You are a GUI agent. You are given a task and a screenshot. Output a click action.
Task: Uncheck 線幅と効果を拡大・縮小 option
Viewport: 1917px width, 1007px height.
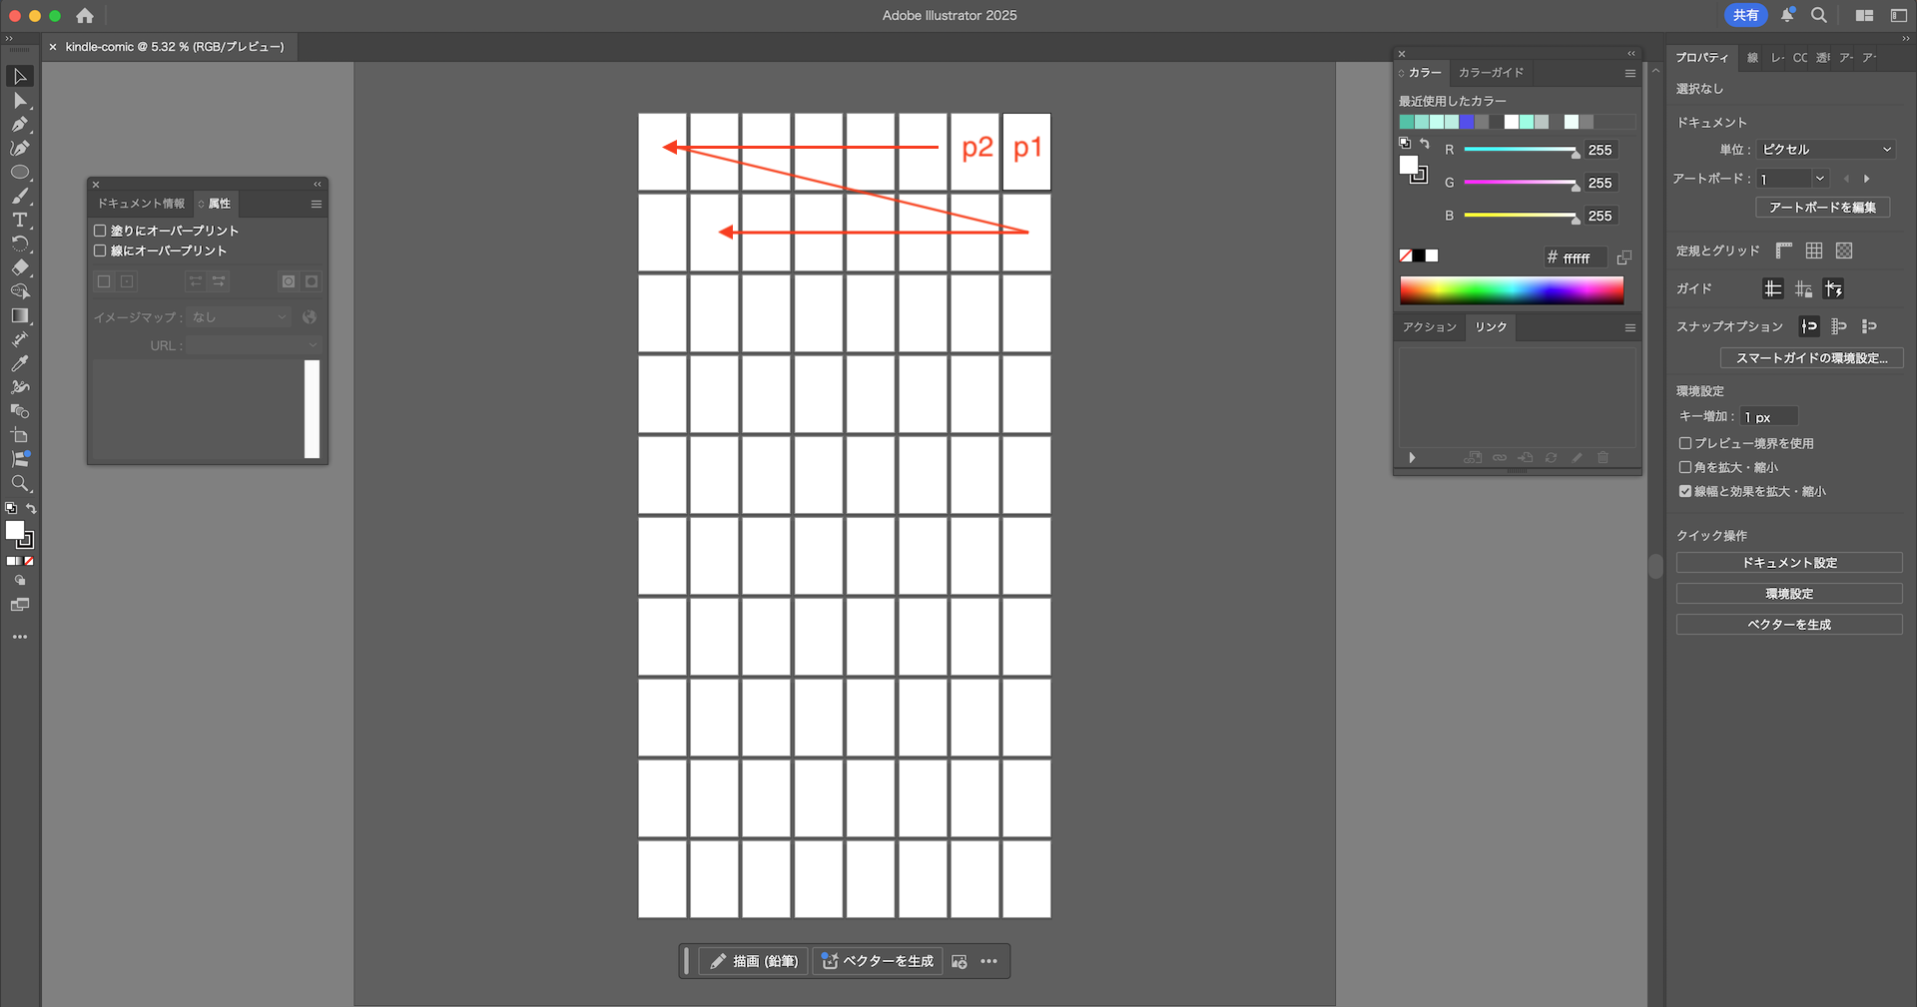point(1685,491)
